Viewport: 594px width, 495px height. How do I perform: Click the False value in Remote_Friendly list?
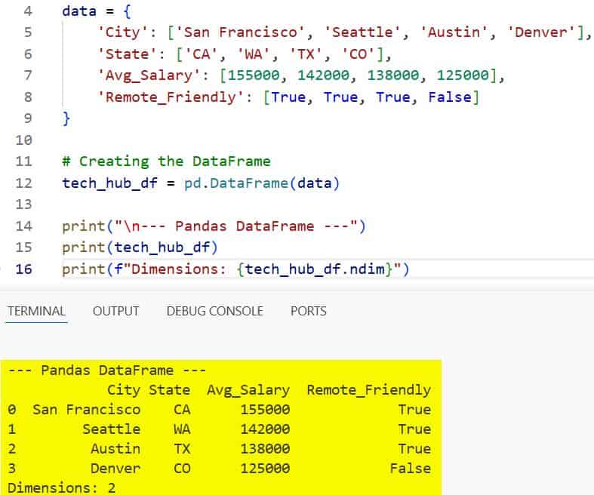point(450,97)
